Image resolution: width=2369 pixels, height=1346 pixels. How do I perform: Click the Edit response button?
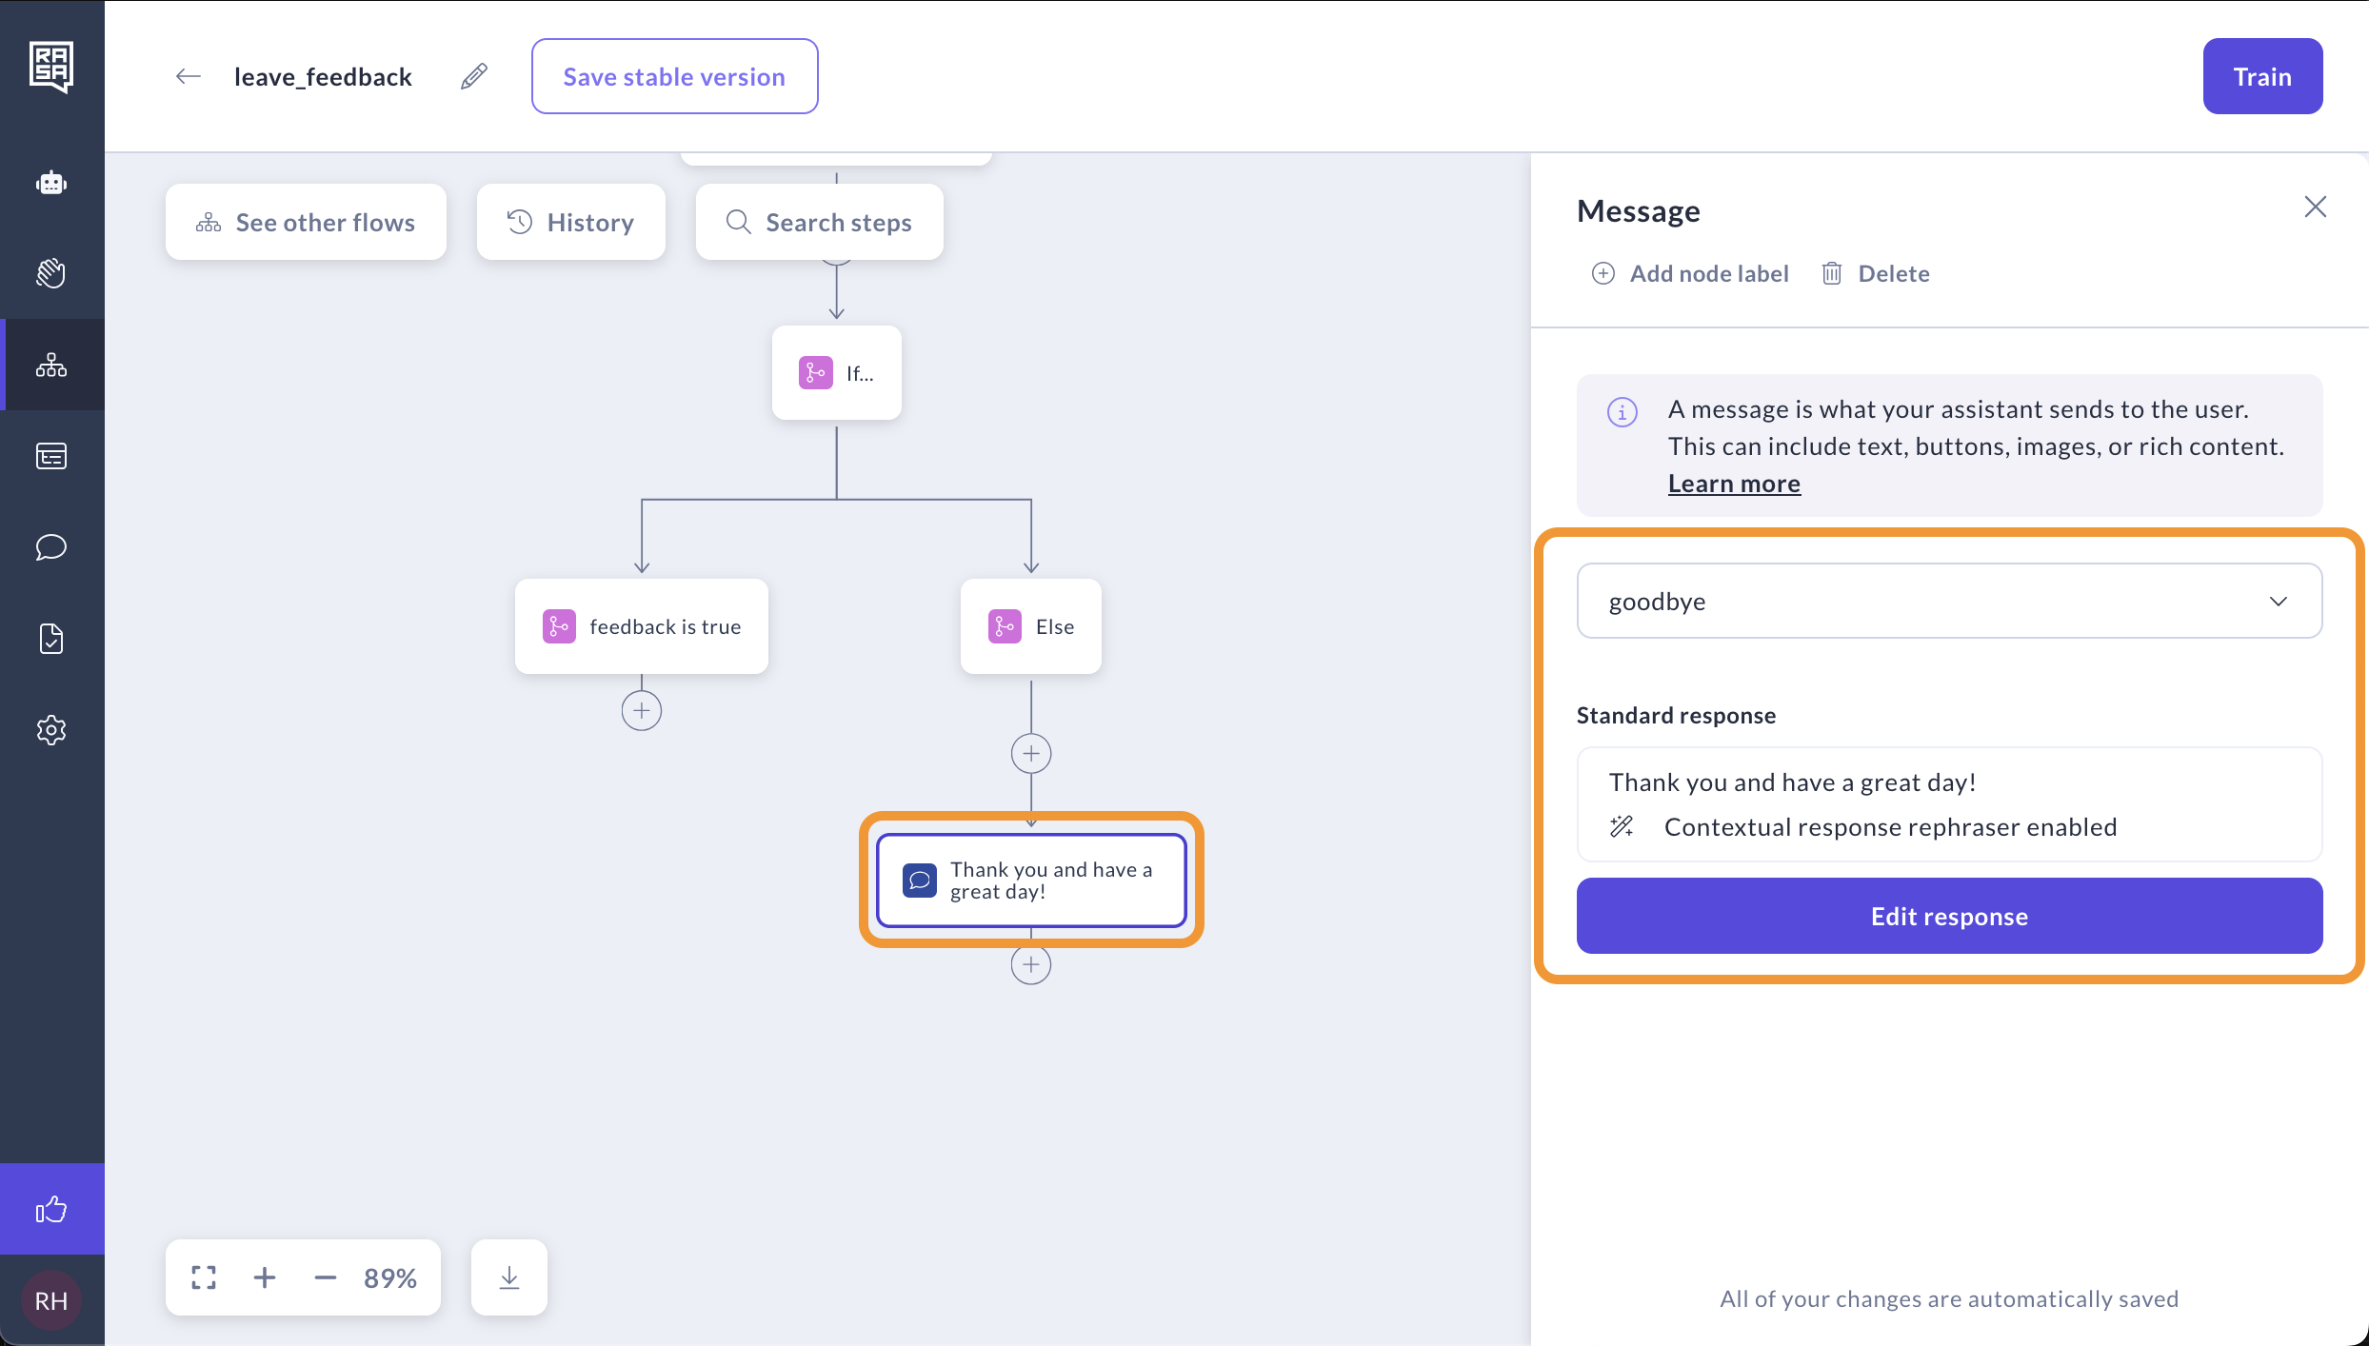coord(1949,916)
